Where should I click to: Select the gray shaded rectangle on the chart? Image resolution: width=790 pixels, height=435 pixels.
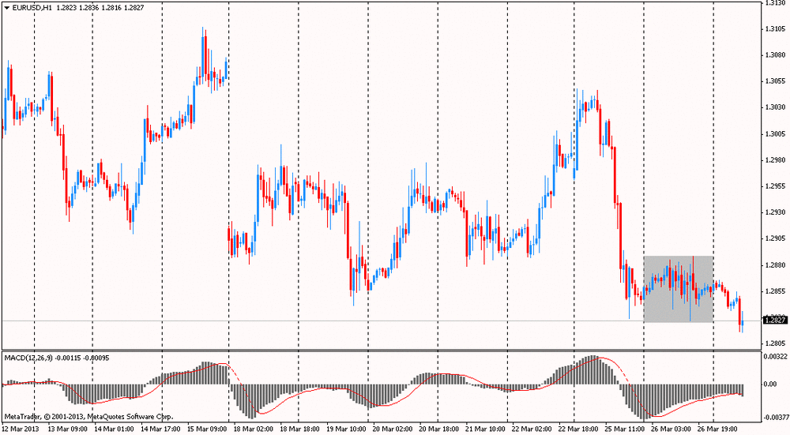pyautogui.click(x=678, y=289)
